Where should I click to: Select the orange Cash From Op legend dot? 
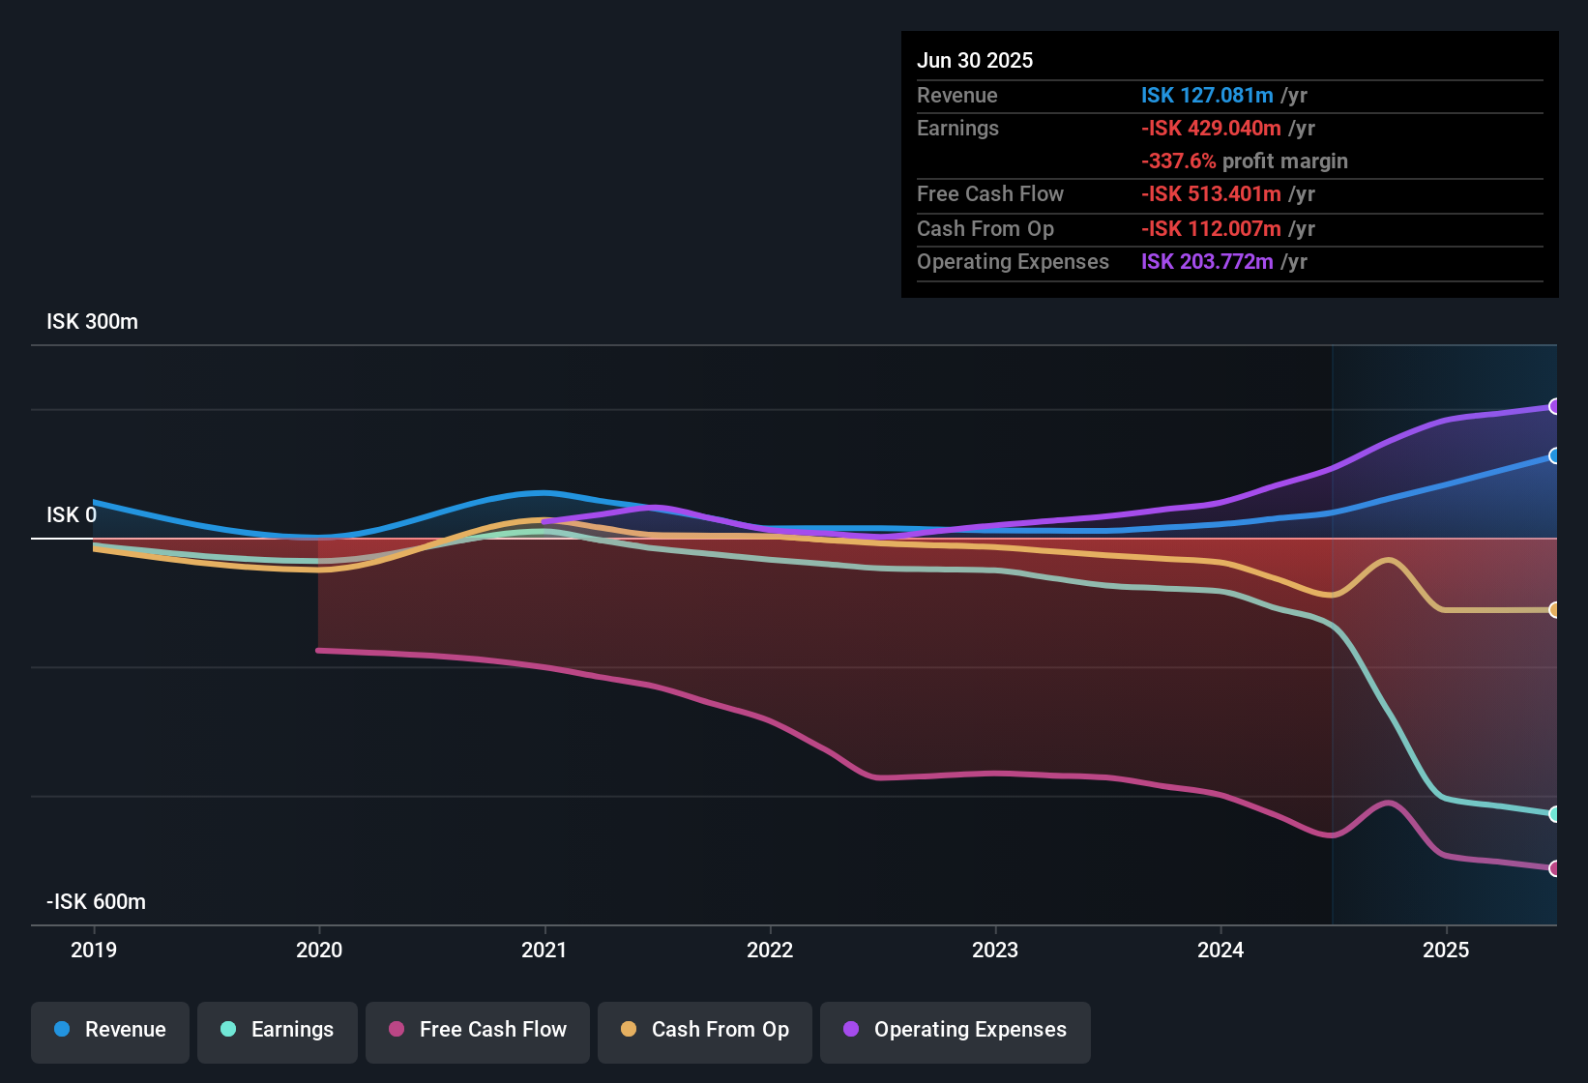[628, 1029]
